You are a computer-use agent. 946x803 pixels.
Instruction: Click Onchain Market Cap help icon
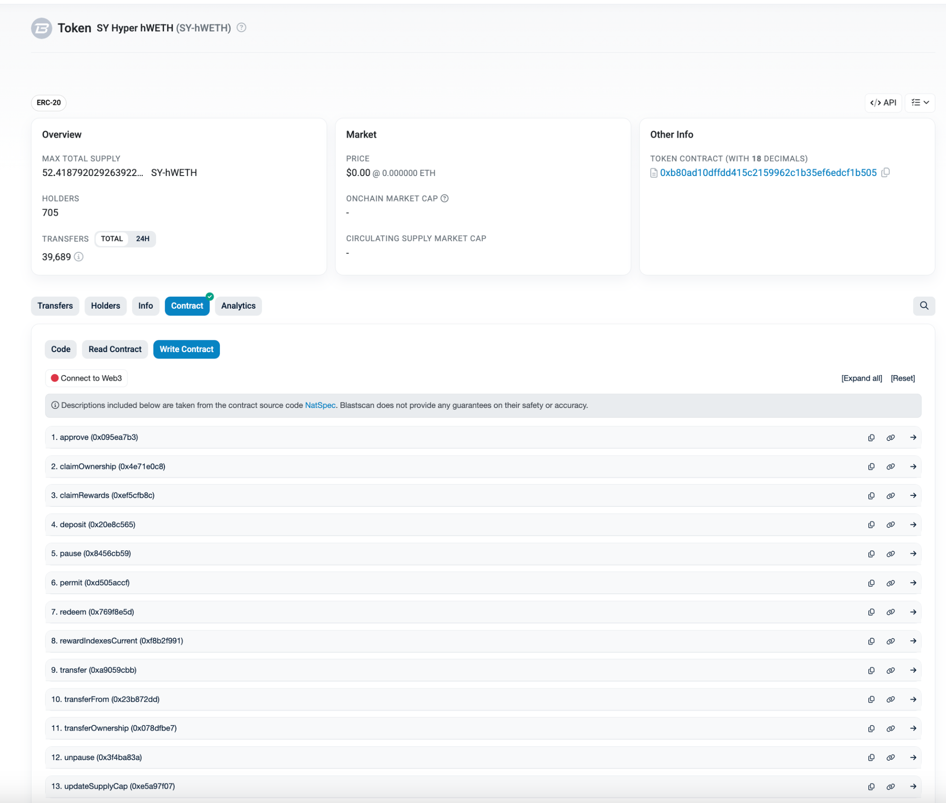pyautogui.click(x=445, y=198)
